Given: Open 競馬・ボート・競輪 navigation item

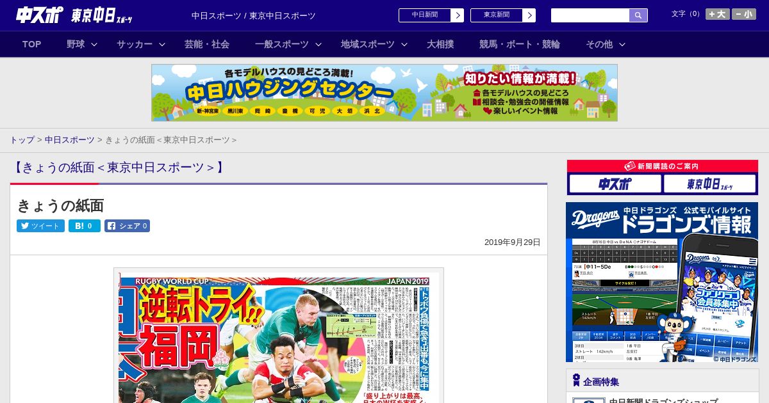Looking at the screenshot, I should (520, 44).
